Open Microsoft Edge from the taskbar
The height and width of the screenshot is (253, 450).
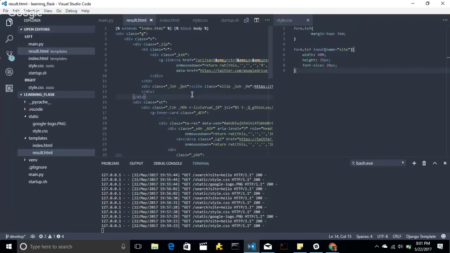point(171,246)
